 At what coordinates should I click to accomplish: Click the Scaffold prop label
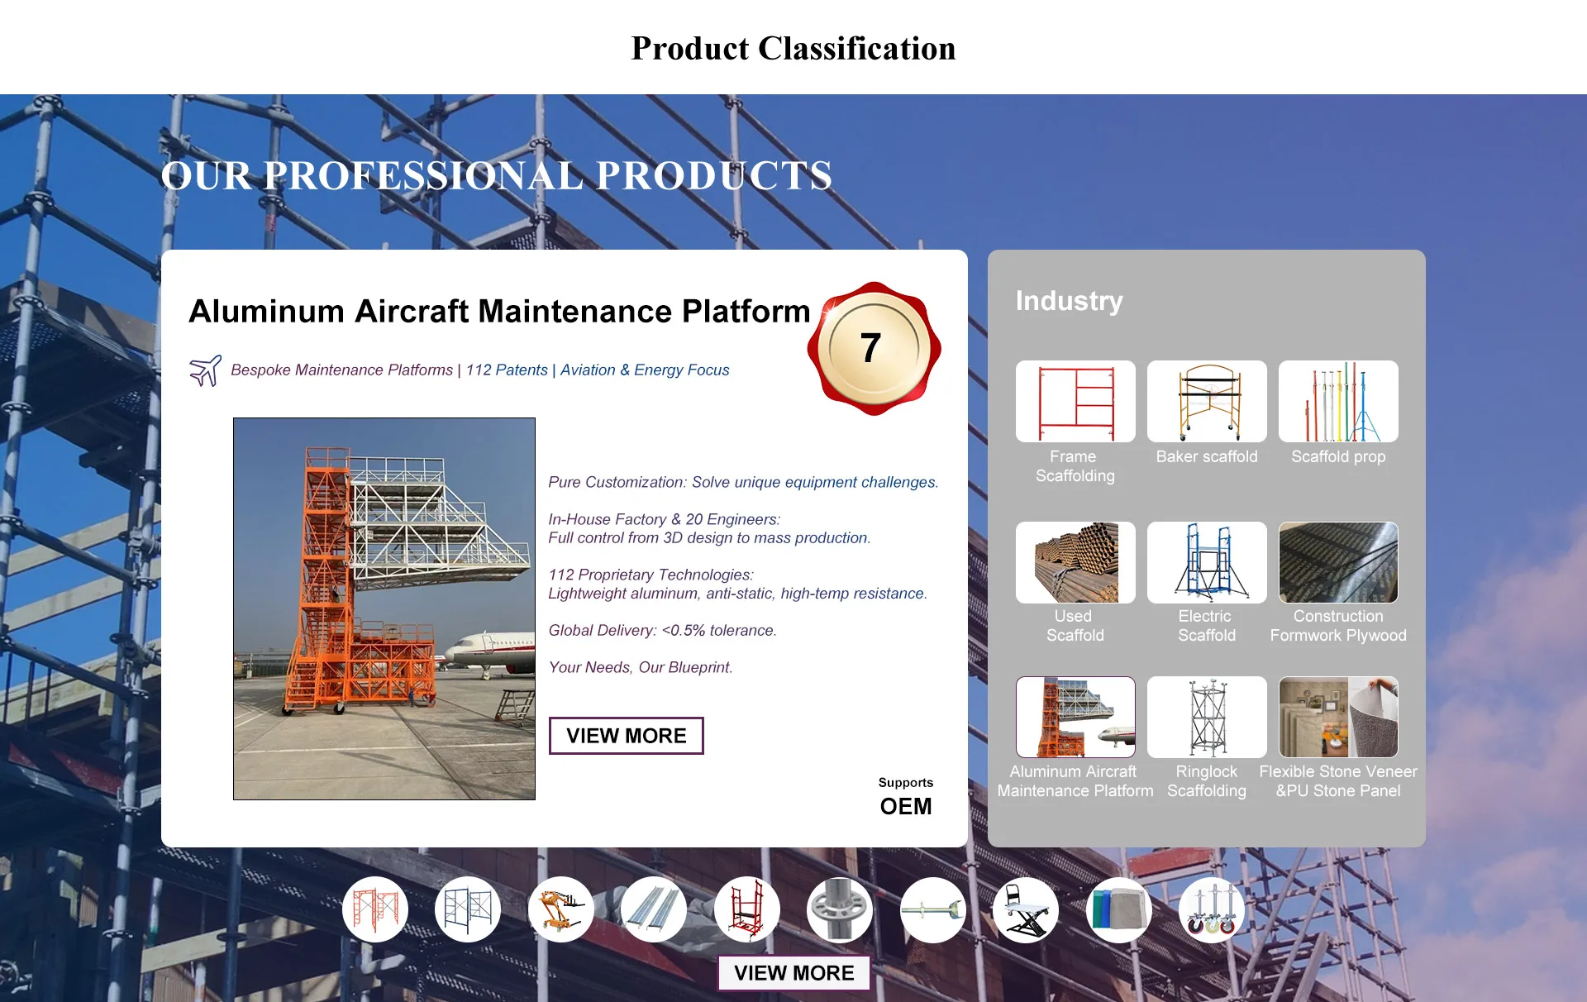click(1338, 456)
